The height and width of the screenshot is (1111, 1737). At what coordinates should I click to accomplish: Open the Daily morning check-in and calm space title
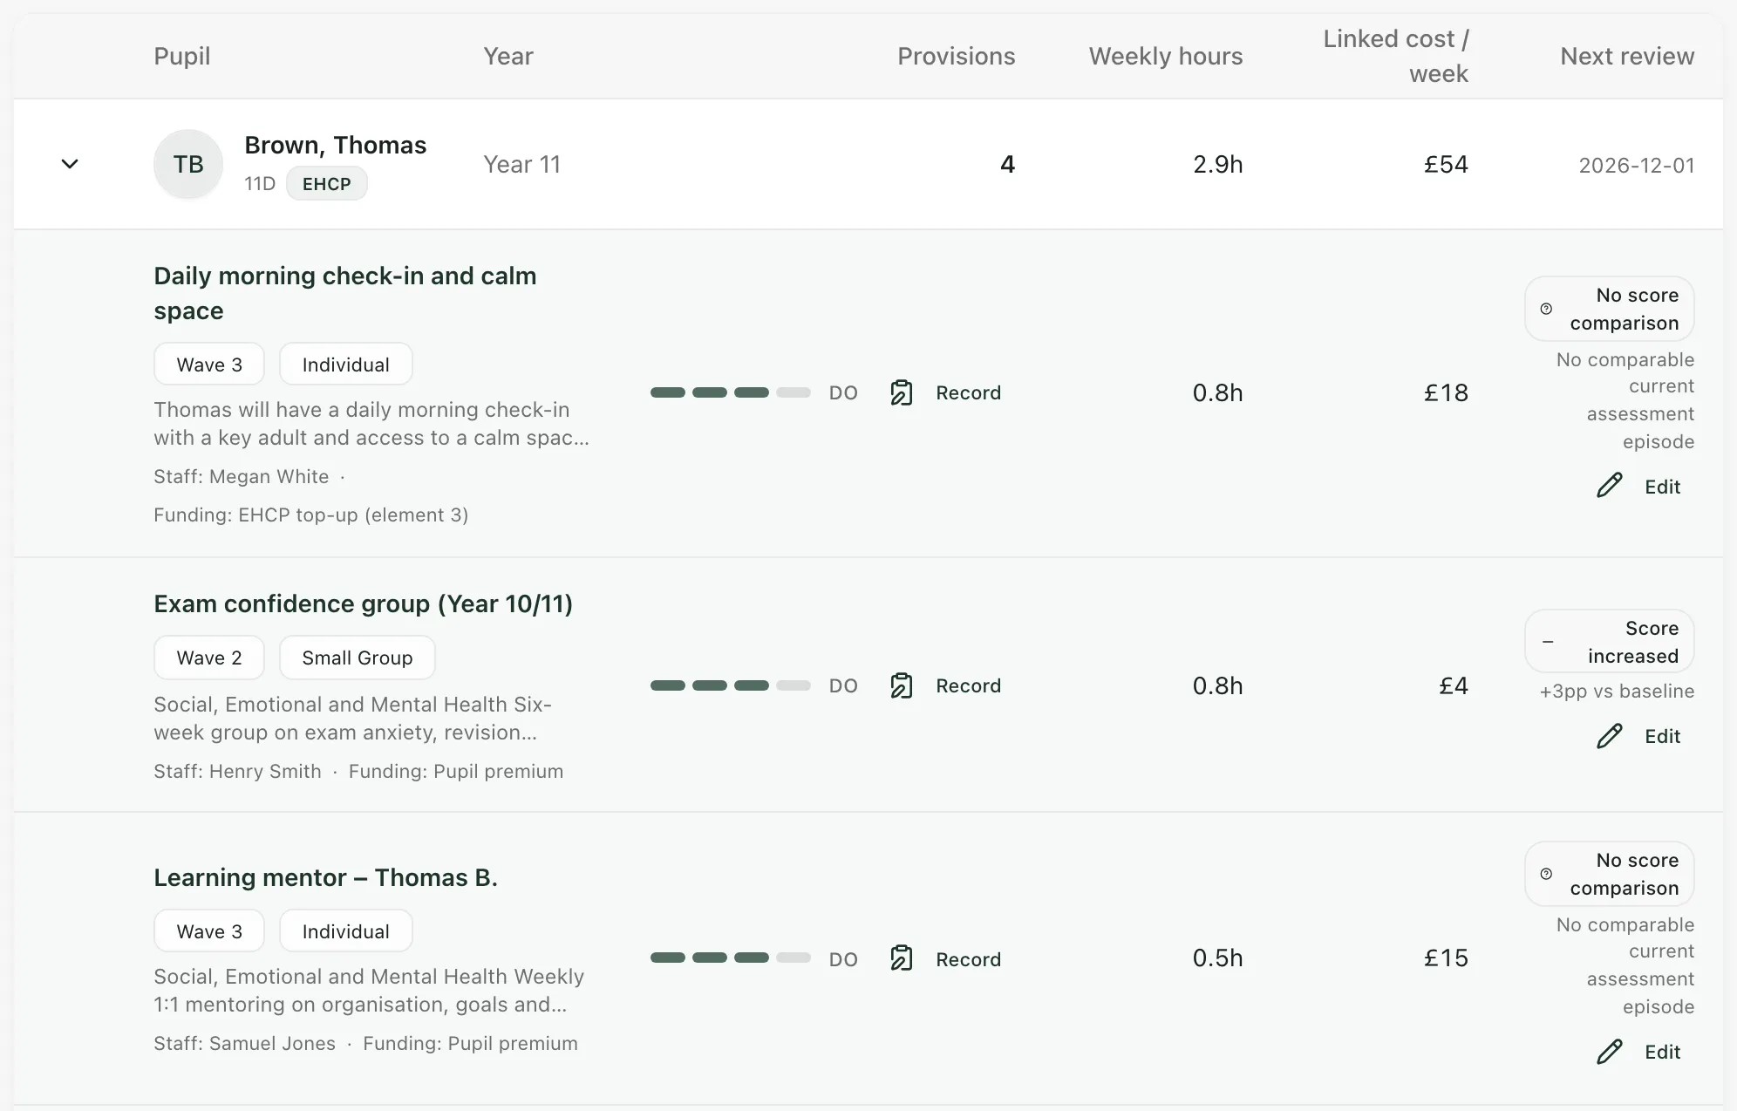point(345,293)
